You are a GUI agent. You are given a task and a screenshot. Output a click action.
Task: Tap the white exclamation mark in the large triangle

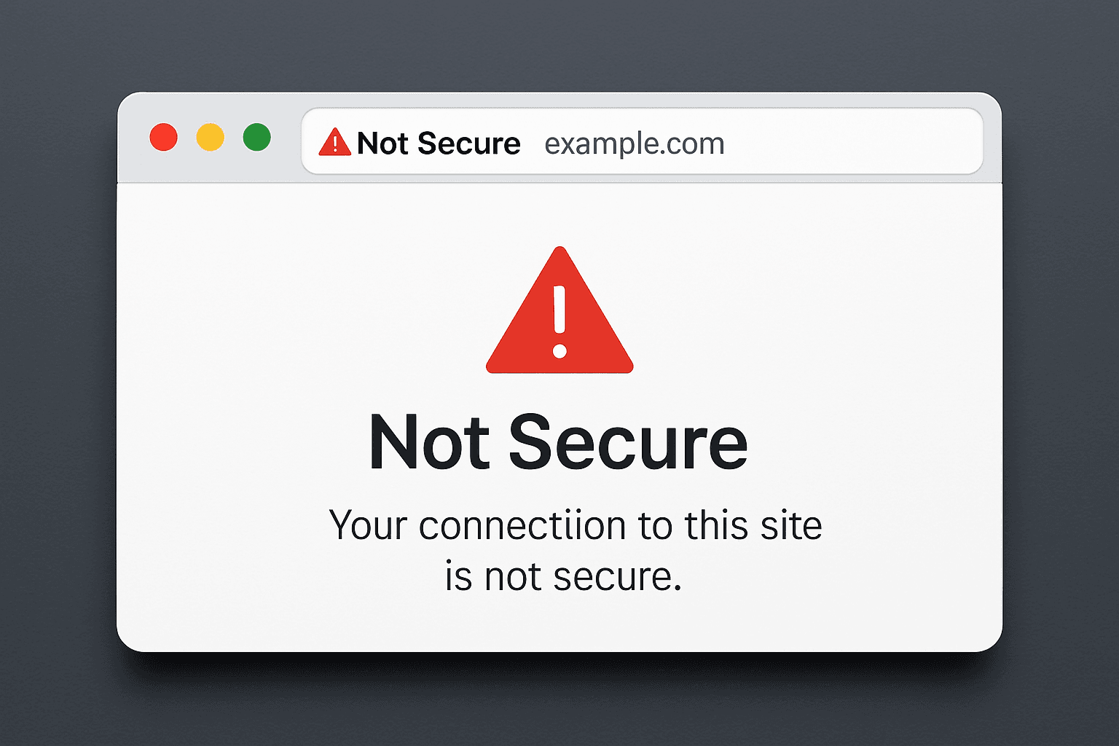559,321
